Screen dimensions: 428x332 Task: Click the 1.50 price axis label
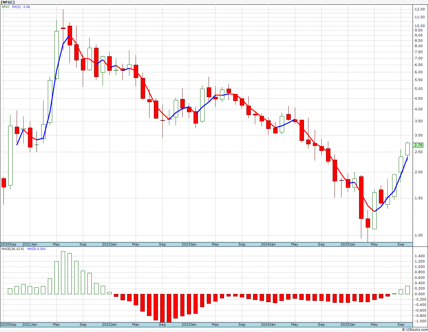[419, 198]
